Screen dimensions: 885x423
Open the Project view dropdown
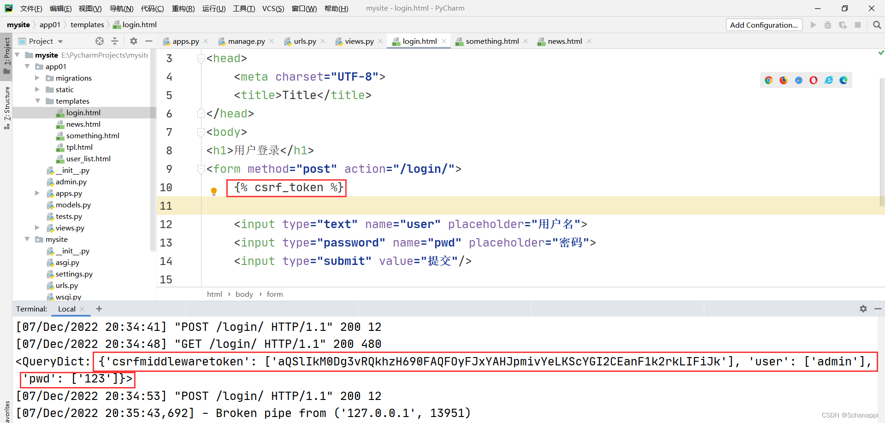(x=60, y=41)
